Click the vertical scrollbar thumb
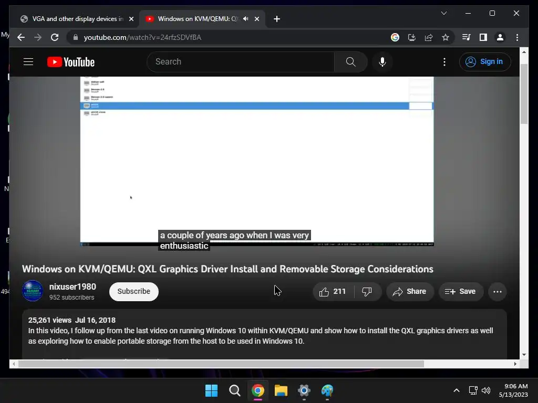The height and width of the screenshot is (403, 538). tap(524, 93)
